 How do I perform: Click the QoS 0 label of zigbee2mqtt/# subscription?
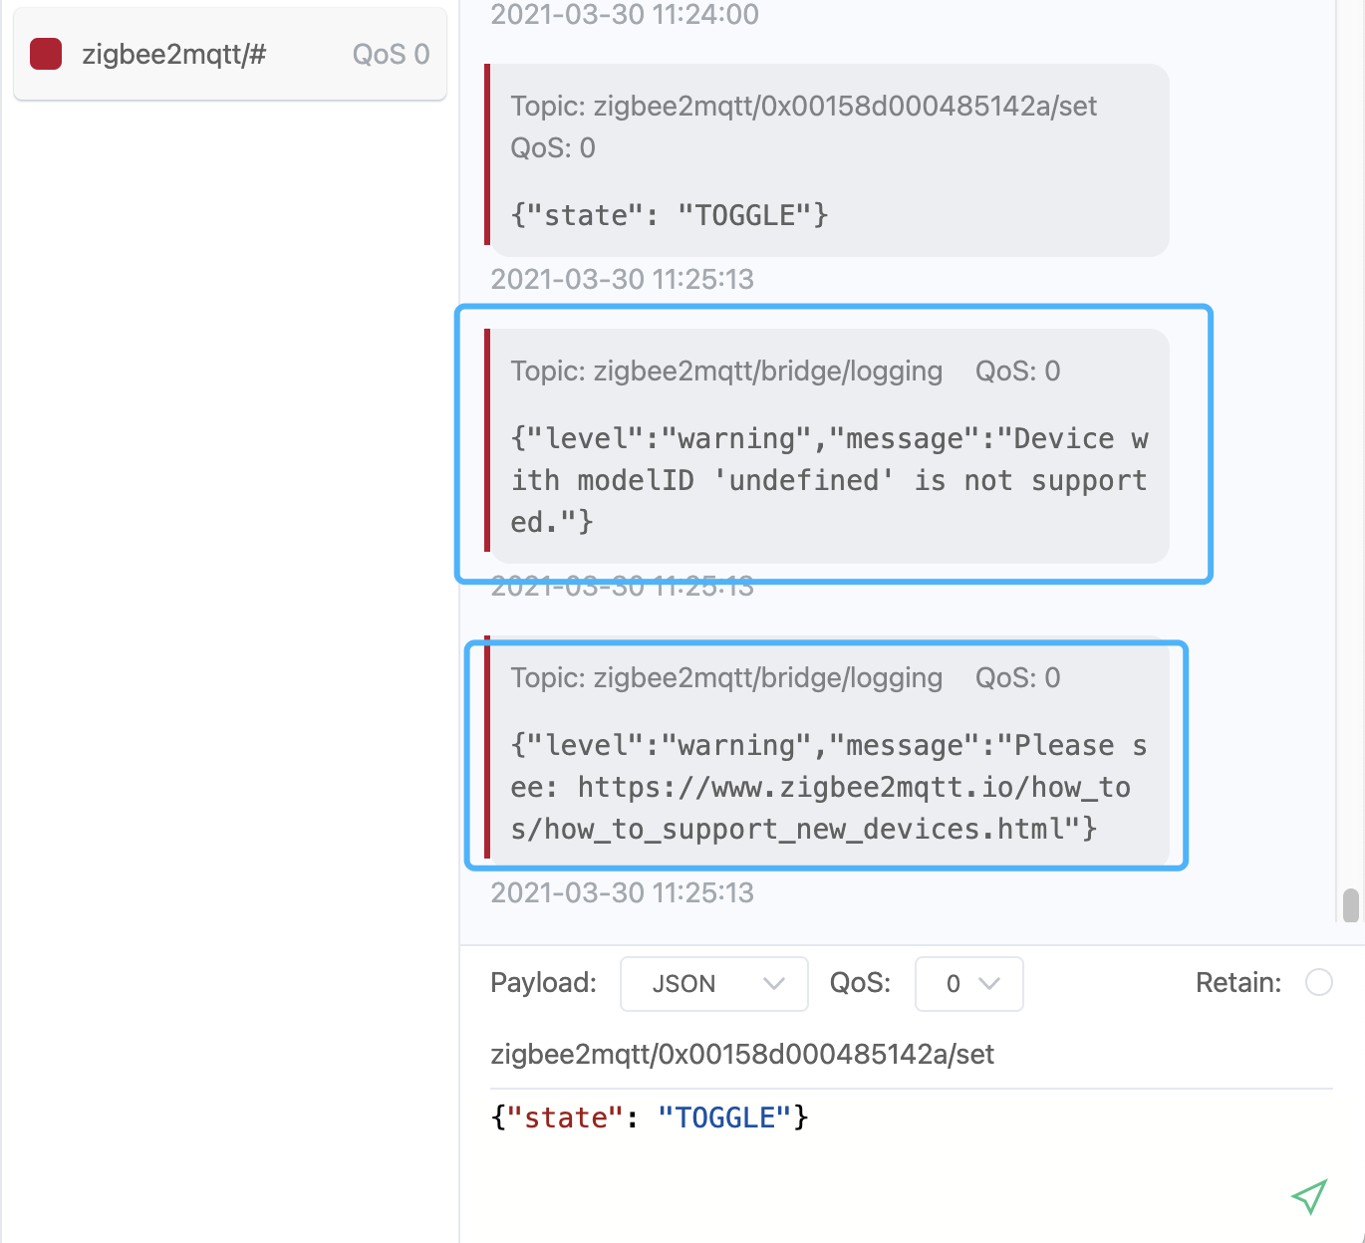point(392,54)
